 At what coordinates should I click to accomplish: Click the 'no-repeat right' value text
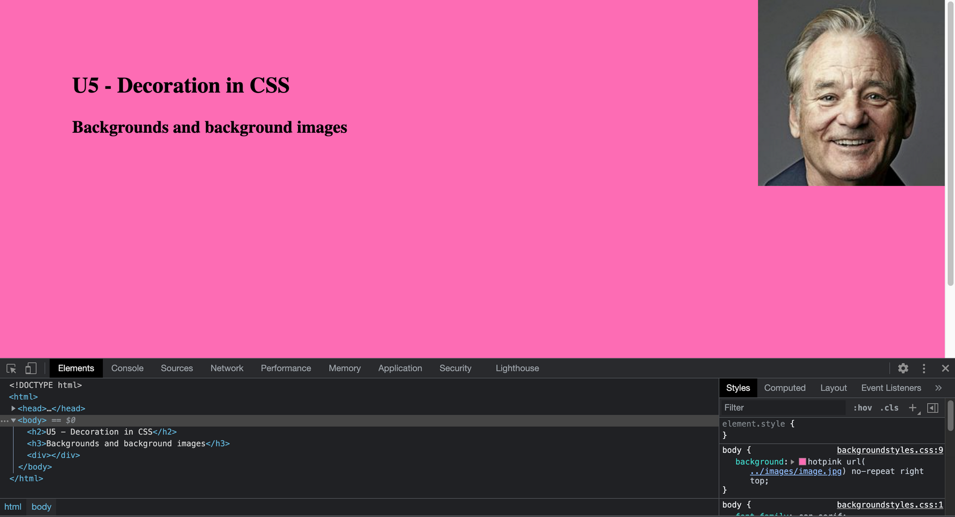click(887, 471)
